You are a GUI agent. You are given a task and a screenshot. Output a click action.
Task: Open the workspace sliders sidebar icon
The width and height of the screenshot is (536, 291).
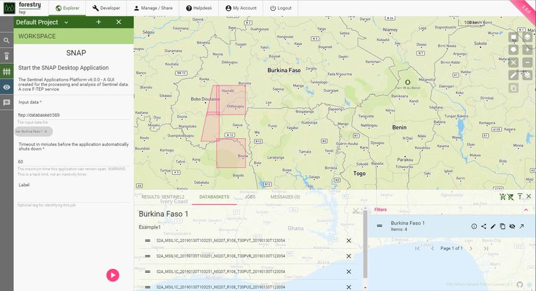[x=6, y=71]
